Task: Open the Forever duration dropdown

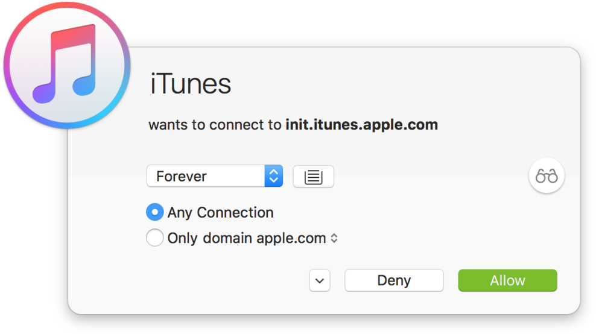Action: click(x=215, y=176)
